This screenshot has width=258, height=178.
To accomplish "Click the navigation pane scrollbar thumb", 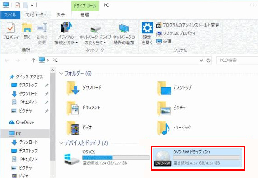I will [x=53, y=117].
